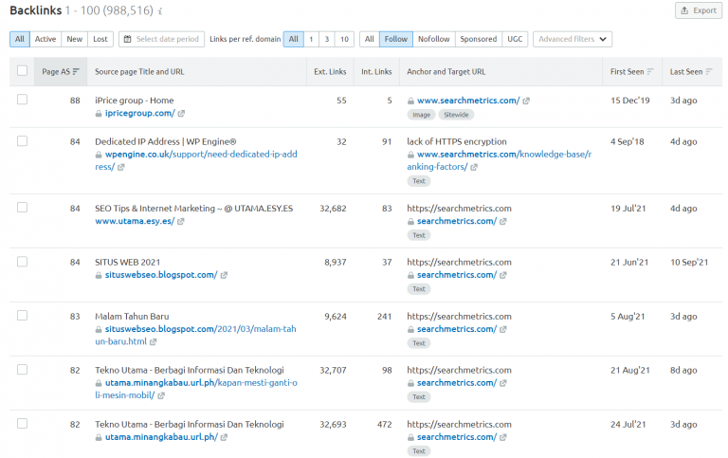
Task: Click the Export button
Action: pos(699,10)
